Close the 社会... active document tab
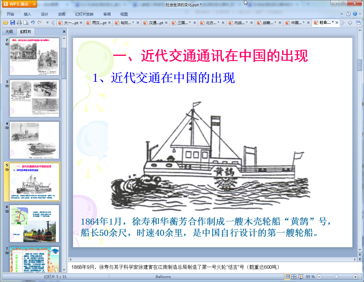 (337, 23)
